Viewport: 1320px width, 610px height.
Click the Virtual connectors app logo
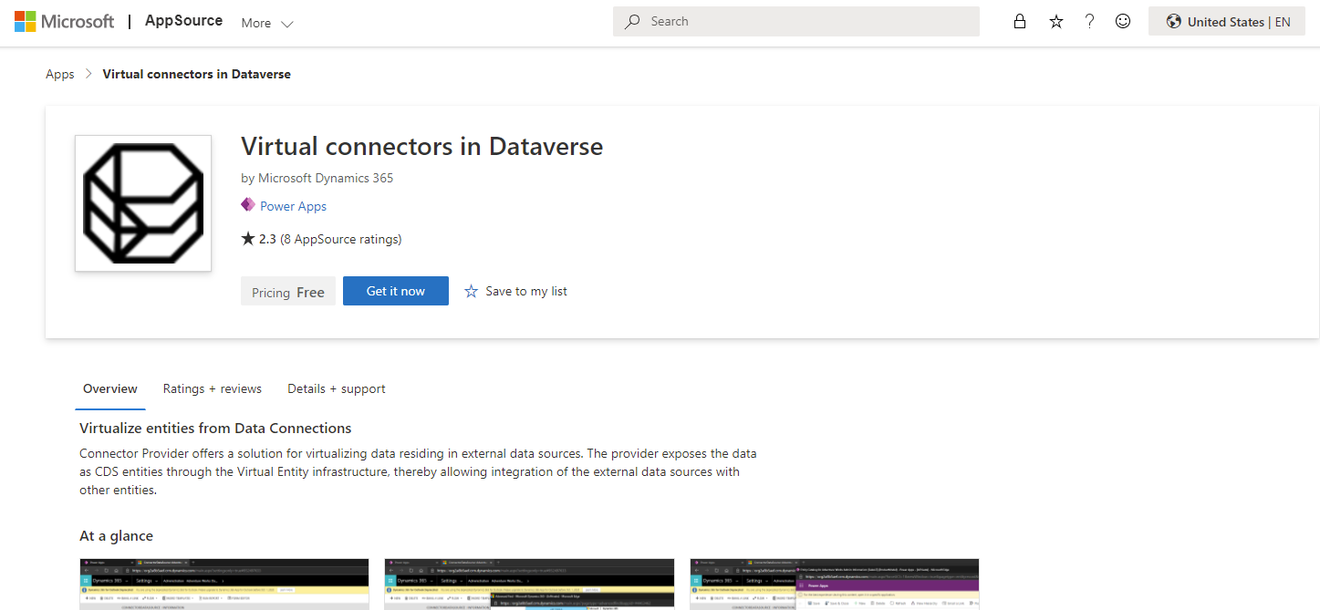tap(143, 203)
